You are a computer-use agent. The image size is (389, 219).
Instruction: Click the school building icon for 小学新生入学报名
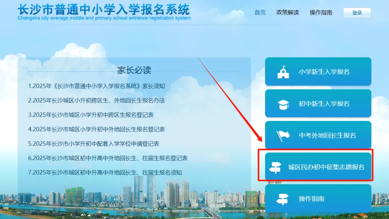(283, 72)
